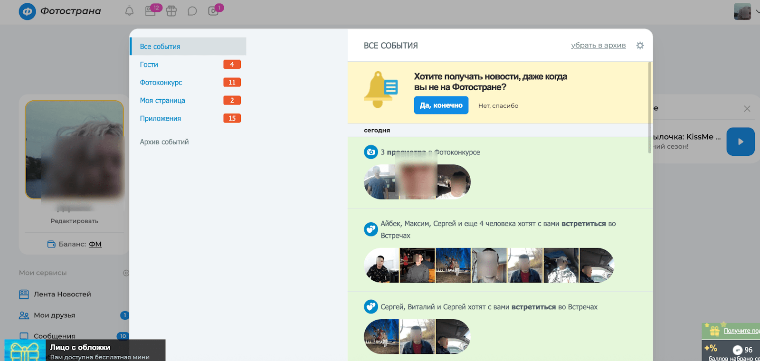This screenshot has width=760, height=361.
Task: Open the Моя страница events tab
Action: (x=162, y=101)
